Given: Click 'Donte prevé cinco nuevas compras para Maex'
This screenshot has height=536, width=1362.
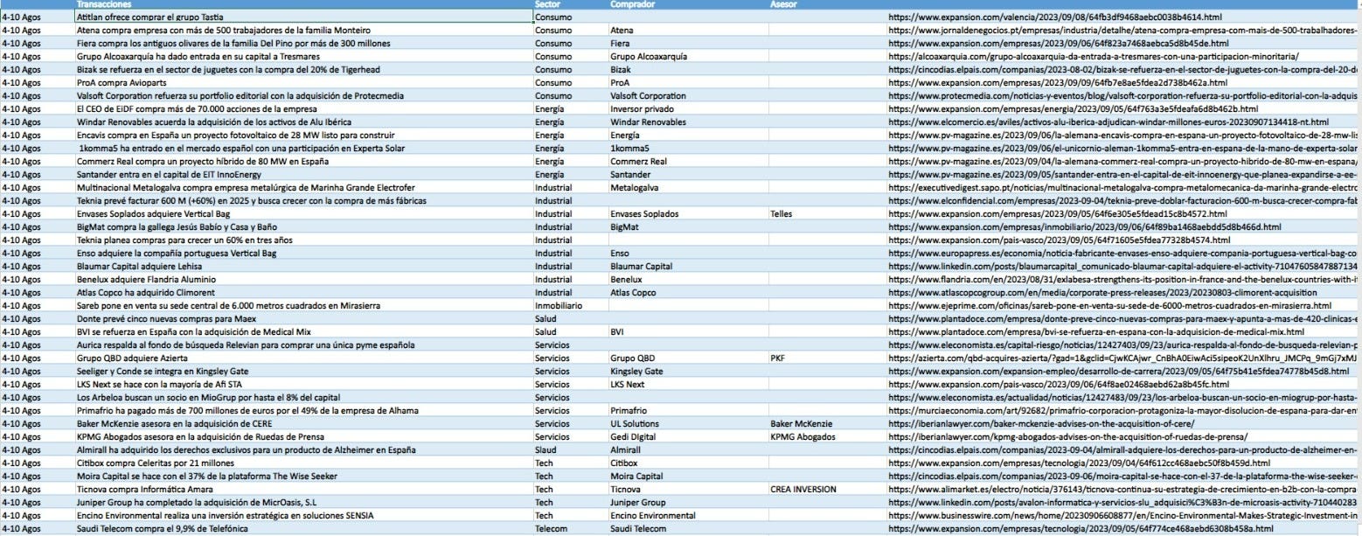Looking at the screenshot, I should [x=303, y=318].
